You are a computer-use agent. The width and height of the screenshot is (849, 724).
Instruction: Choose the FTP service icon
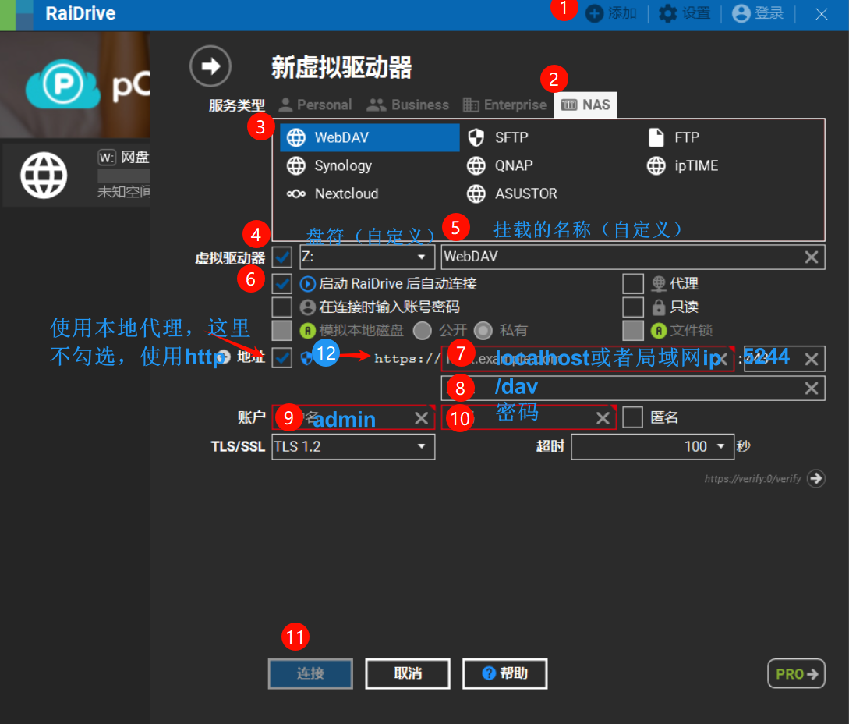click(655, 137)
